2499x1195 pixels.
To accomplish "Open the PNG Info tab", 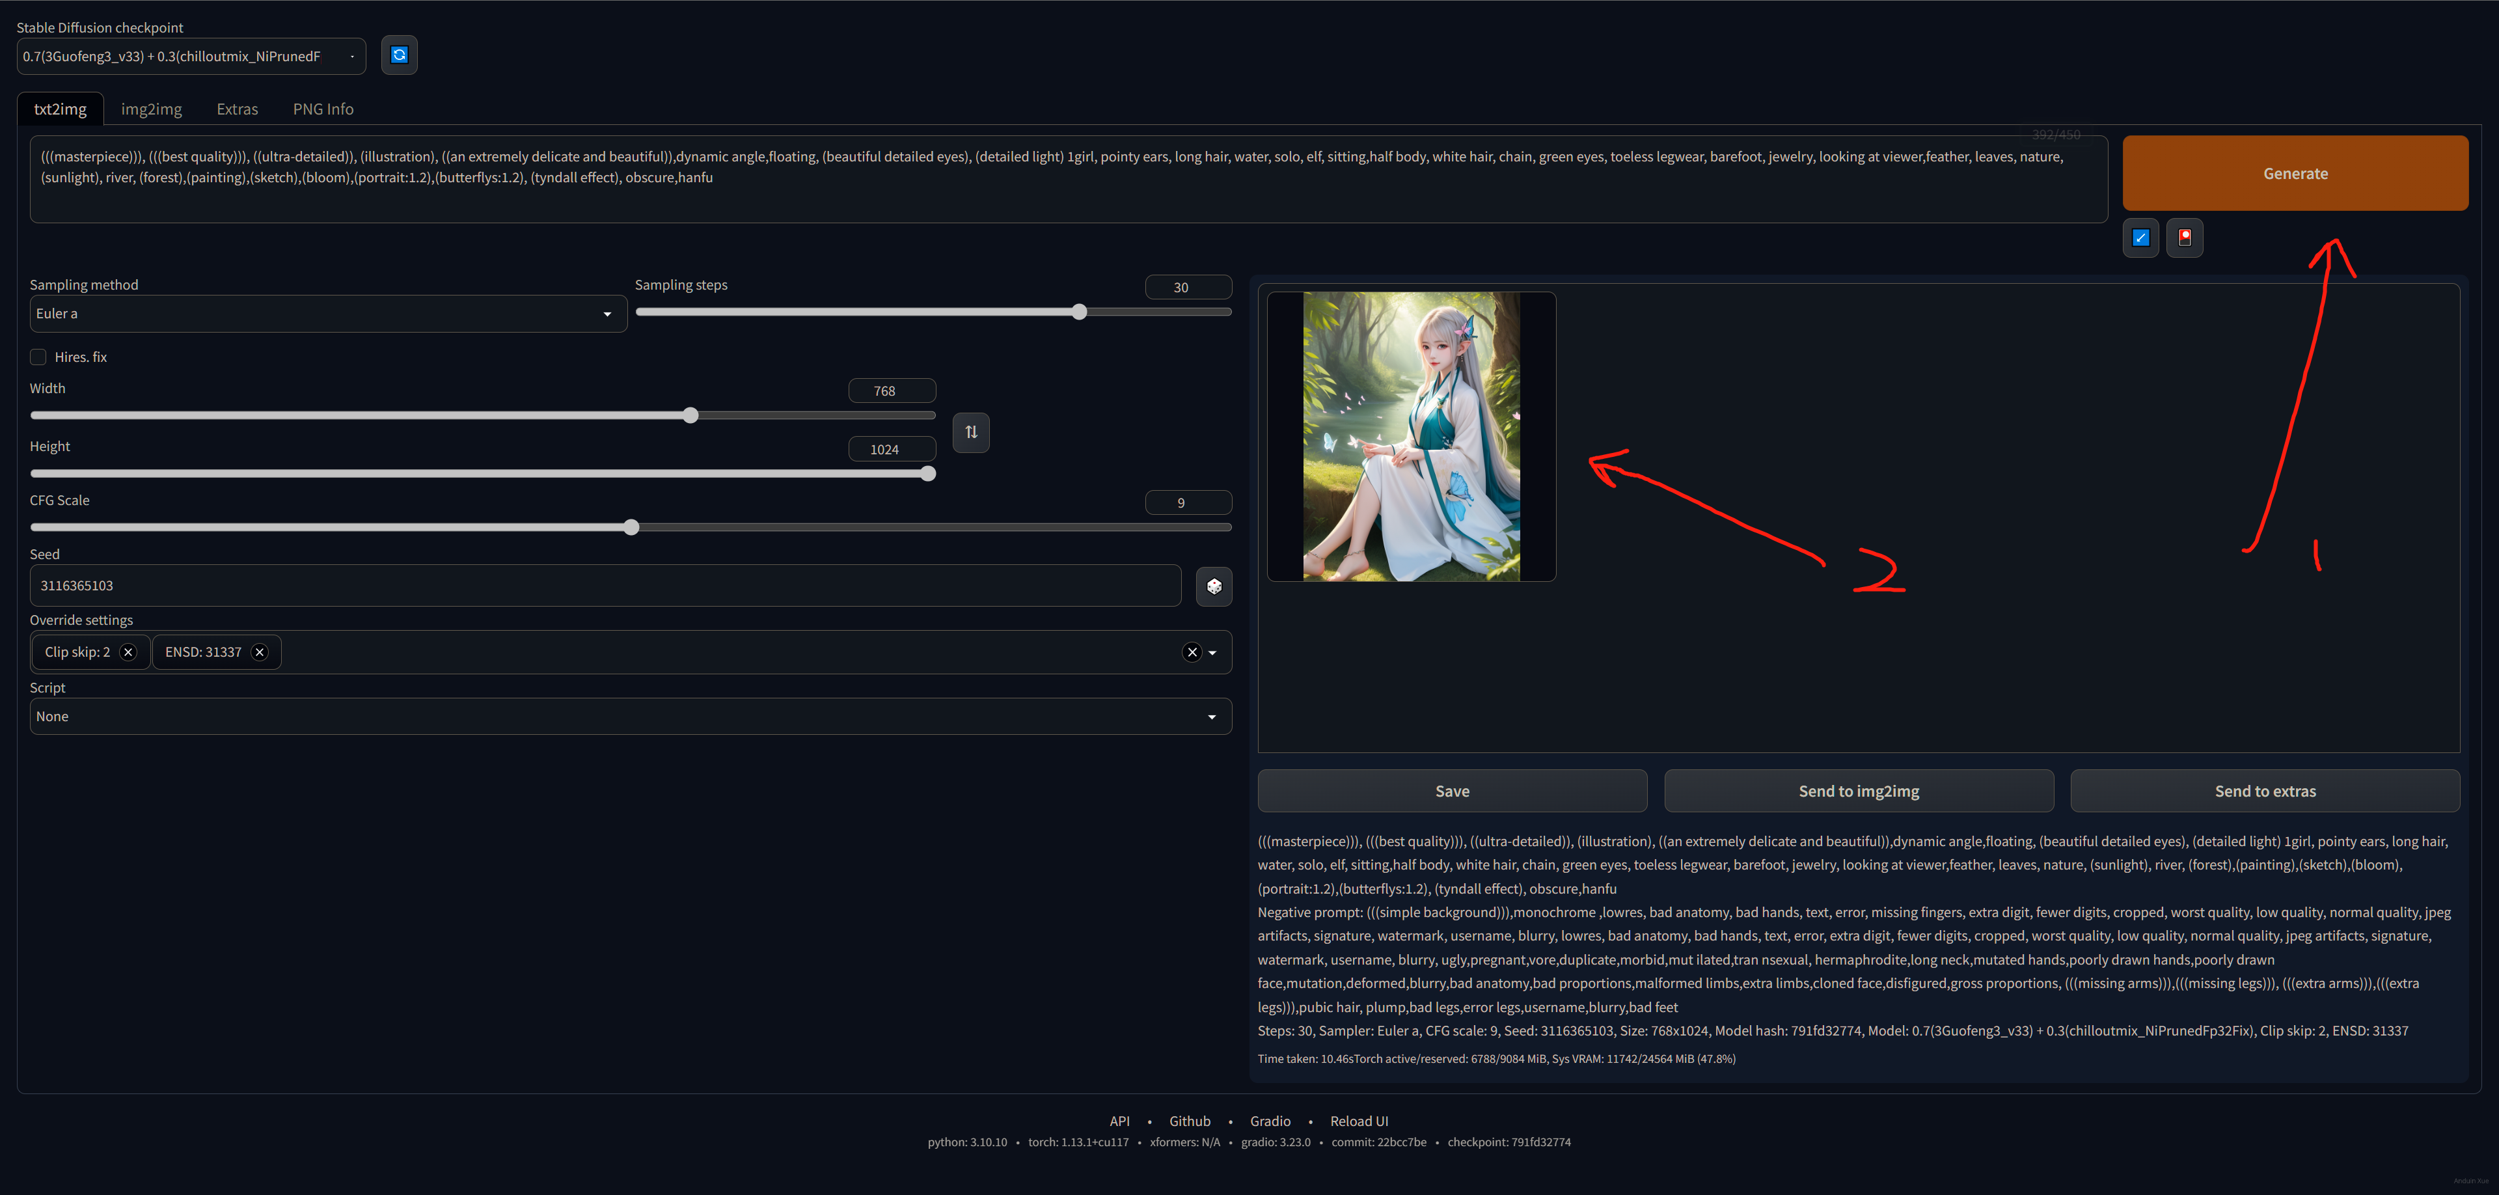I will (x=323, y=109).
